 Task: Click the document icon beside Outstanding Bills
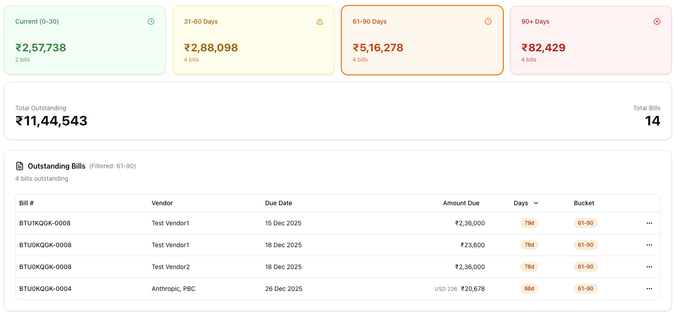(x=20, y=166)
